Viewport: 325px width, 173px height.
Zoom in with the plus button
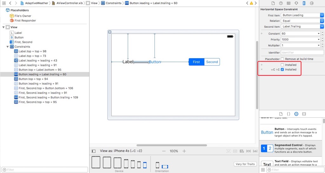pyautogui.click(x=184, y=151)
